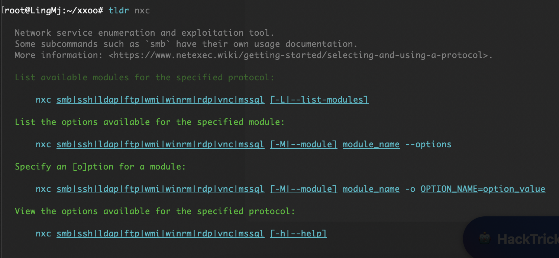The width and height of the screenshot is (559, 258).
Task: Click the HackTricks robot icon
Action: (484, 238)
